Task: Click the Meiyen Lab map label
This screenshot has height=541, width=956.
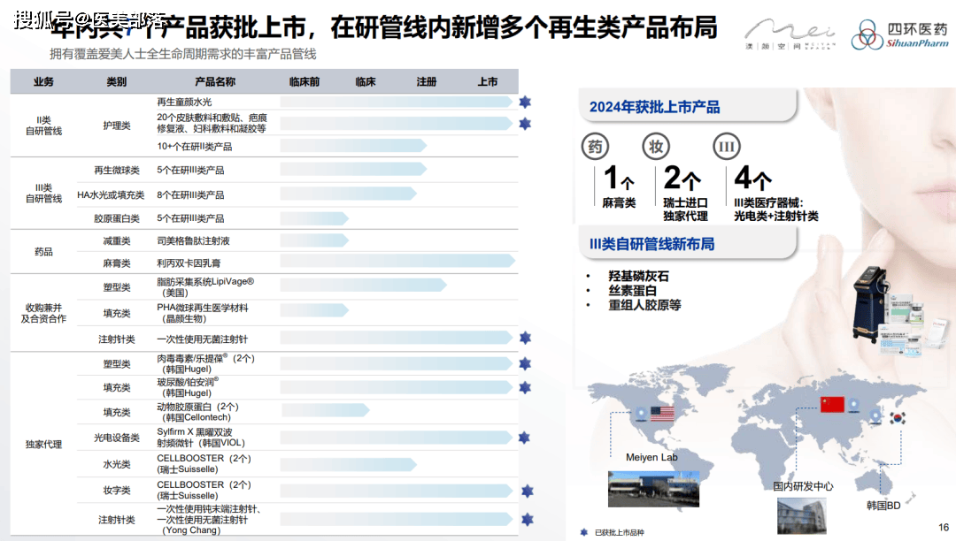Action: pos(651,457)
